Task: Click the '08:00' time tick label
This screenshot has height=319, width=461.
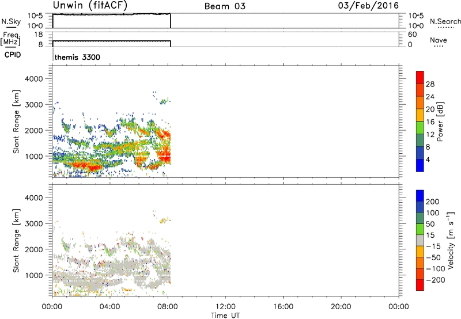Action: click(168, 307)
